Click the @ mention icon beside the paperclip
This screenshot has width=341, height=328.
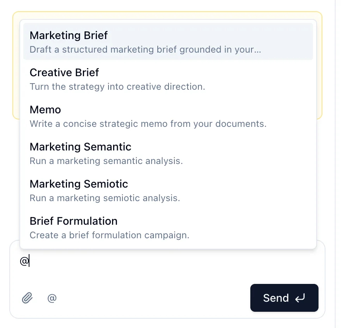(52, 298)
